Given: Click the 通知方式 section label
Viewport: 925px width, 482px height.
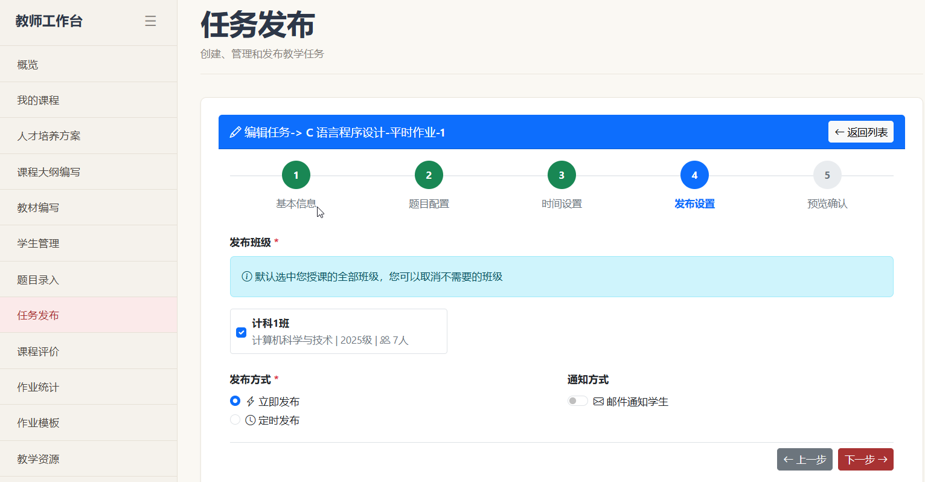Looking at the screenshot, I should (x=588, y=379).
